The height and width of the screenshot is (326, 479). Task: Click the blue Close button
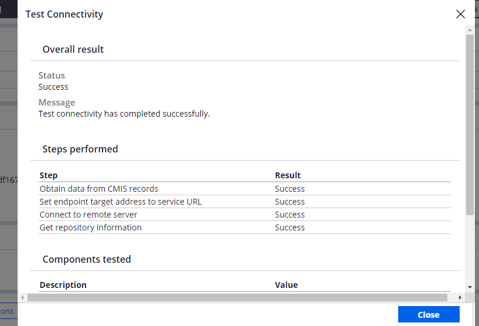pos(428,315)
